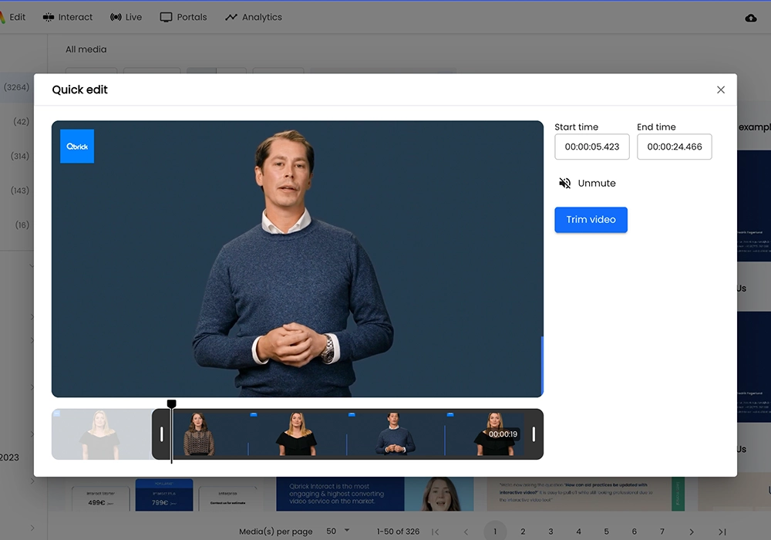Screen dimensions: 771x540
Task: Open the Media(s) per page dropdown
Action: (338, 531)
